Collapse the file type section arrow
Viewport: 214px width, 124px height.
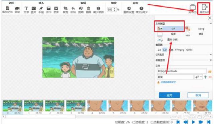tap(211, 23)
